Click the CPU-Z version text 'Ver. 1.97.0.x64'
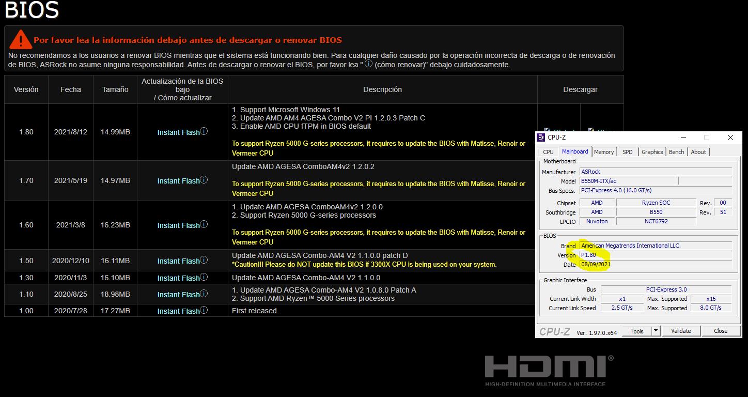Viewport: 748px width, 397px height. point(597,332)
